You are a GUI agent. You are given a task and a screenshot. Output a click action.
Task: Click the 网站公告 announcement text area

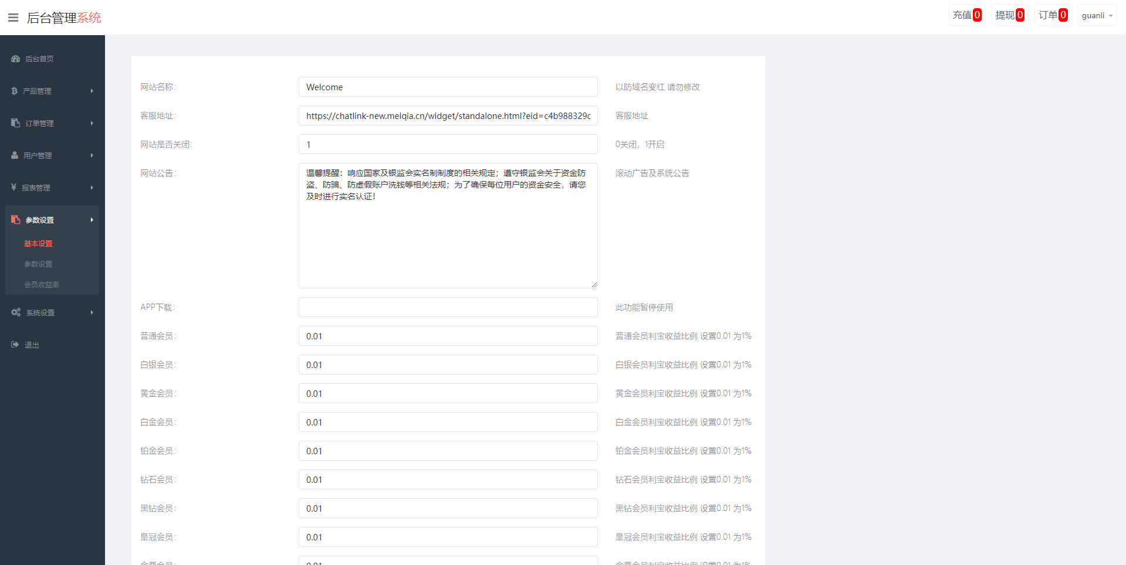[447, 226]
